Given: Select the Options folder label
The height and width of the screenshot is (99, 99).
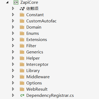Looking at the screenshot, I should [34, 83].
